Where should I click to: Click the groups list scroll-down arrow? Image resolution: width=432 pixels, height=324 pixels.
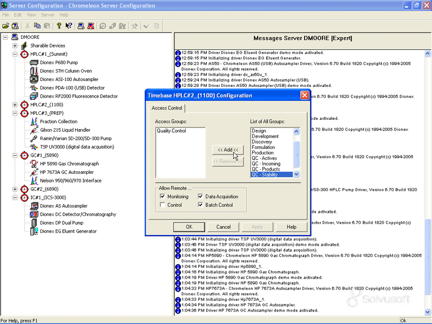click(296, 174)
